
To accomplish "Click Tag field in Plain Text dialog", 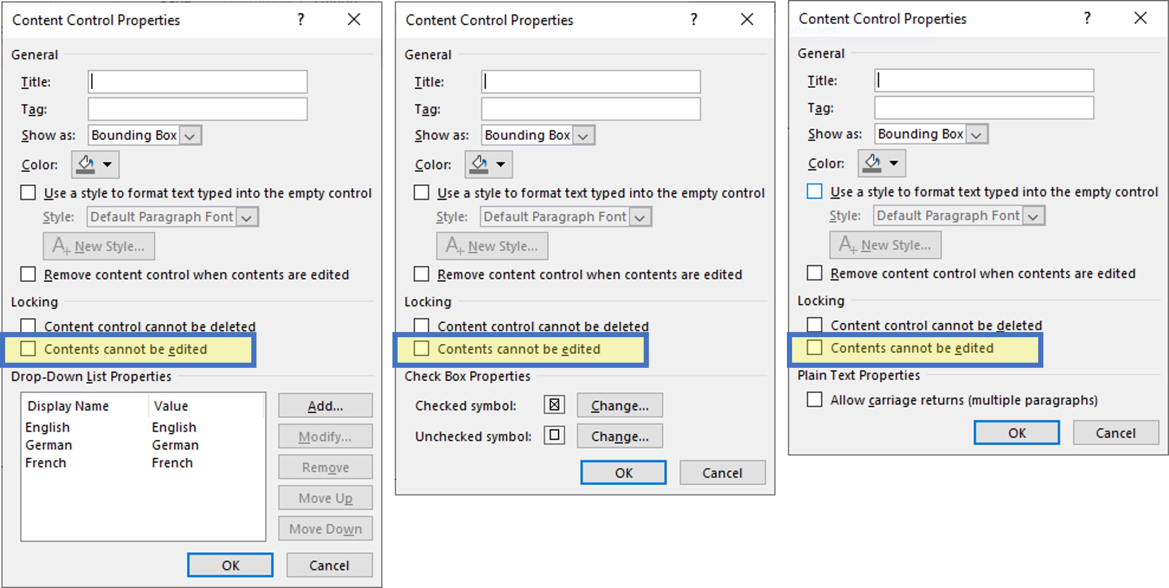I will pyautogui.click(x=984, y=108).
